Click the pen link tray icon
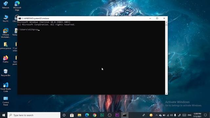 (179, 115)
